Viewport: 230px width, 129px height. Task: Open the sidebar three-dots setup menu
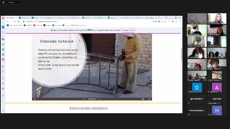click(3, 111)
